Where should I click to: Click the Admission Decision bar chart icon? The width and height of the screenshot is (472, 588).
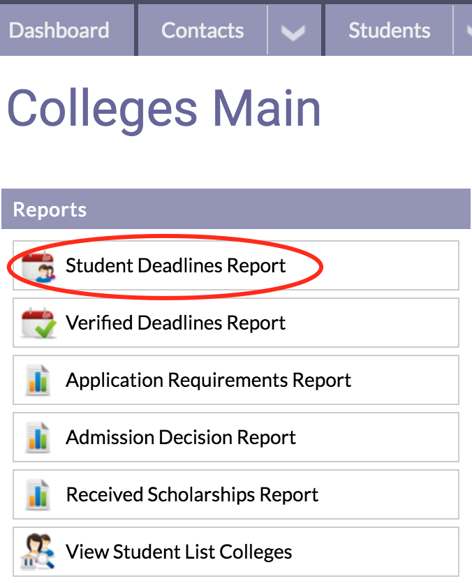[38, 438]
